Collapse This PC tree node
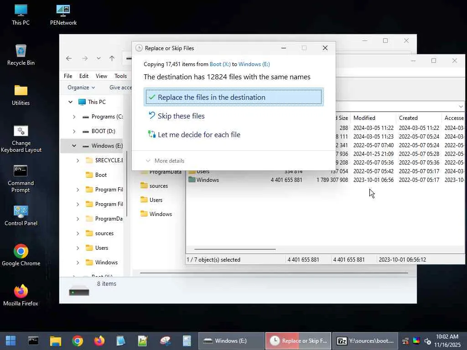This screenshot has width=467, height=350. 70,102
